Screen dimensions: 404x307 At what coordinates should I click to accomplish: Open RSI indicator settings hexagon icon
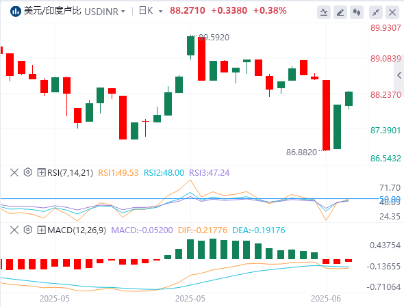(x=28, y=172)
